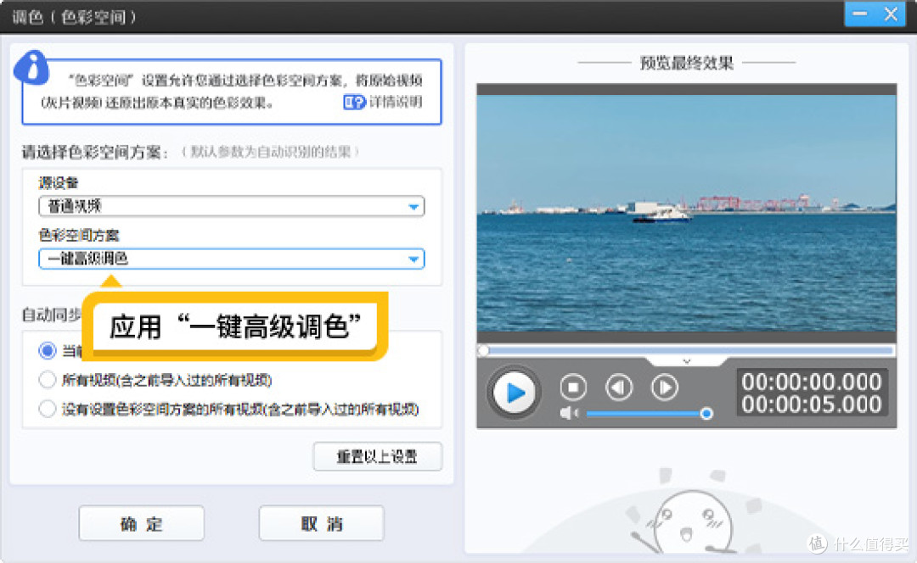The width and height of the screenshot is (917, 563).
Task: Select the first radio option starting with 当前
Action: click(48, 350)
